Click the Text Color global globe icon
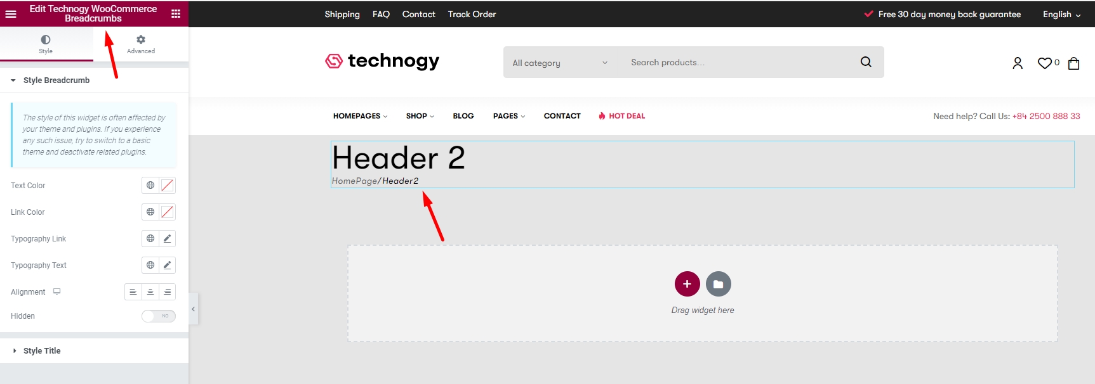Viewport: 1095px width, 384px height. tap(150, 186)
